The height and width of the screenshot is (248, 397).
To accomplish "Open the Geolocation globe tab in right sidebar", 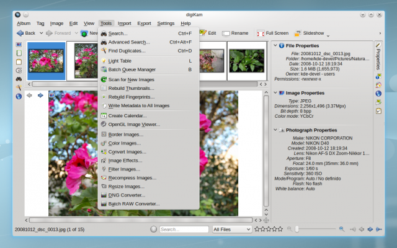I will (x=378, y=94).
